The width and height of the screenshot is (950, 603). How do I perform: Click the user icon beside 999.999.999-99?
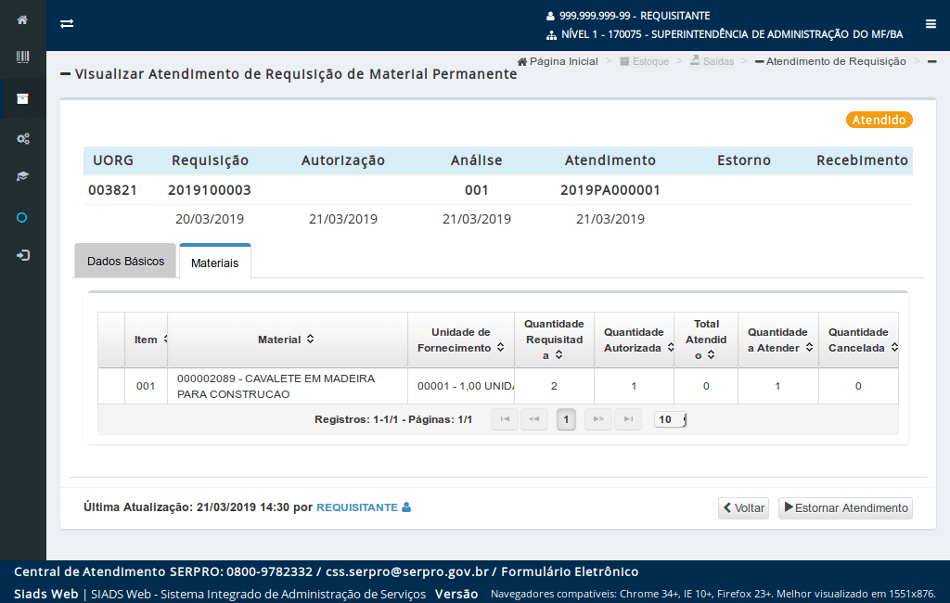[x=550, y=17]
